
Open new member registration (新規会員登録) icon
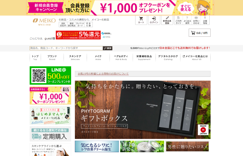pos(167,20)
